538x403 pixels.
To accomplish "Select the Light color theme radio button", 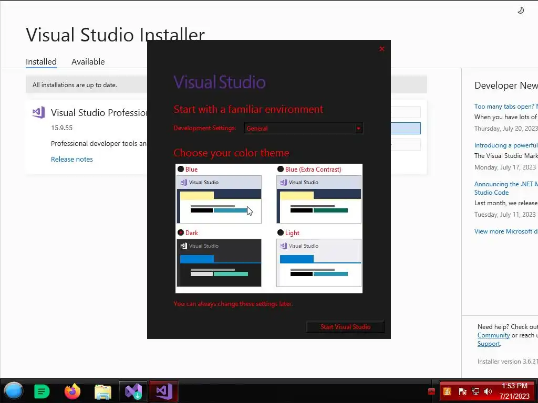I will point(281,232).
